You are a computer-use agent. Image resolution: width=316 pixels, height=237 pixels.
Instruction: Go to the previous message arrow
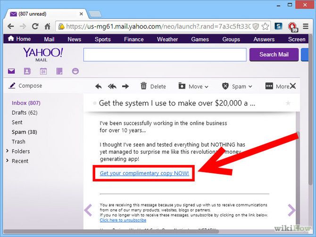tap(88, 210)
